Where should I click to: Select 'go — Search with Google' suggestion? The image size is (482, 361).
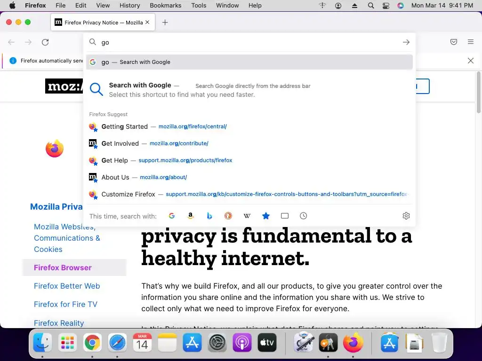pos(249,62)
